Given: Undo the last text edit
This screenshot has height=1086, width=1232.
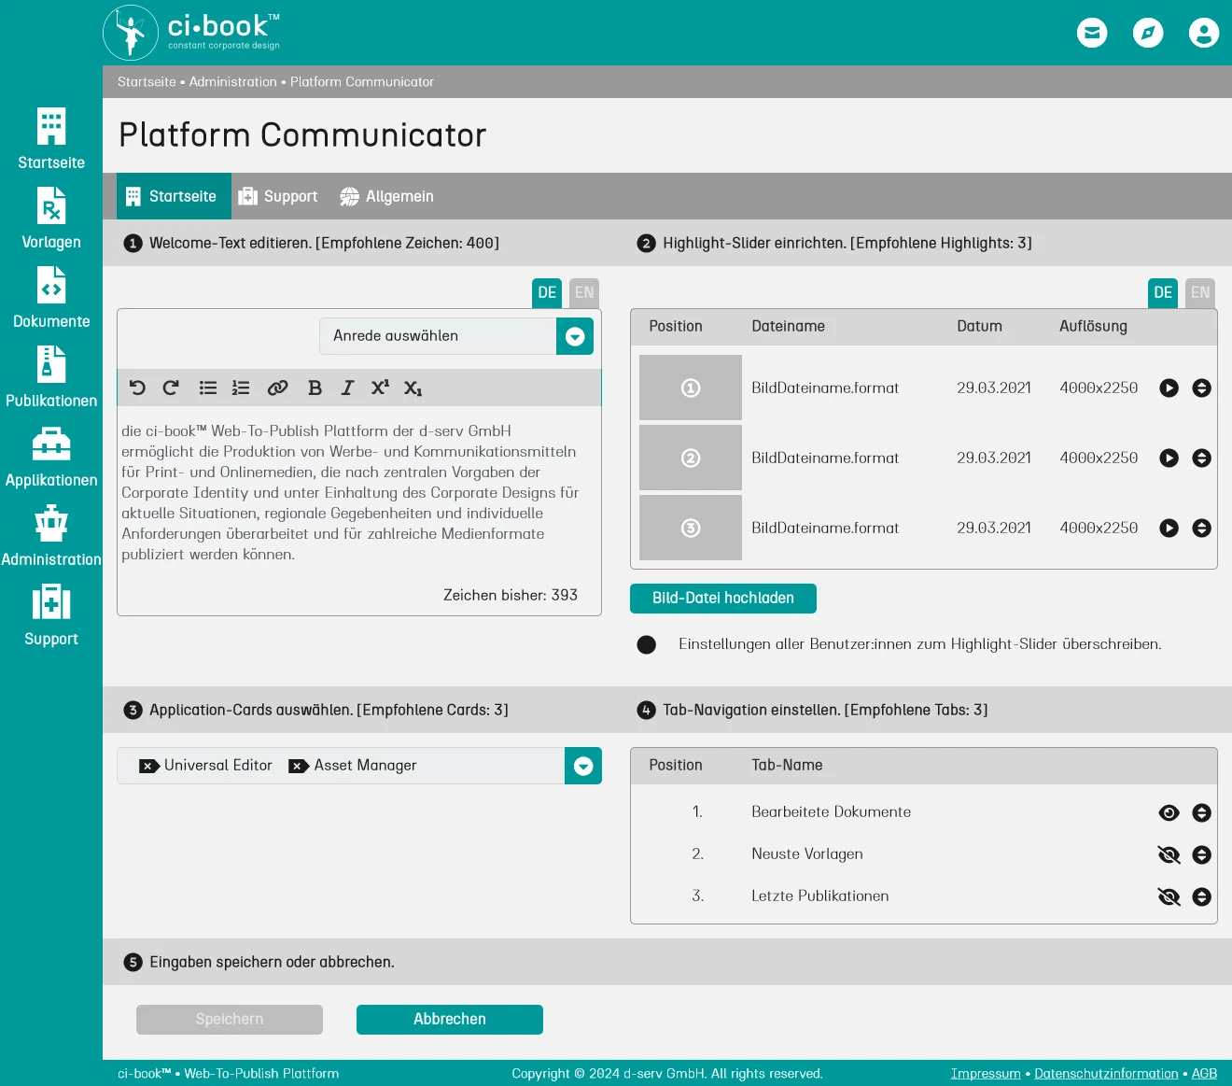Looking at the screenshot, I should click(137, 388).
